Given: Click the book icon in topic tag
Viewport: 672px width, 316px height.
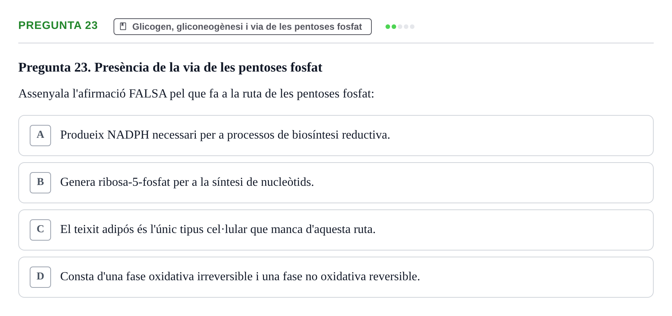Looking at the screenshot, I should pos(123,26).
